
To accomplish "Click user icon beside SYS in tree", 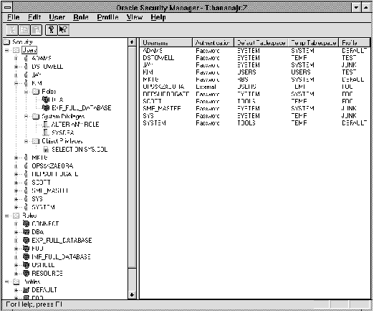I will tap(26, 199).
